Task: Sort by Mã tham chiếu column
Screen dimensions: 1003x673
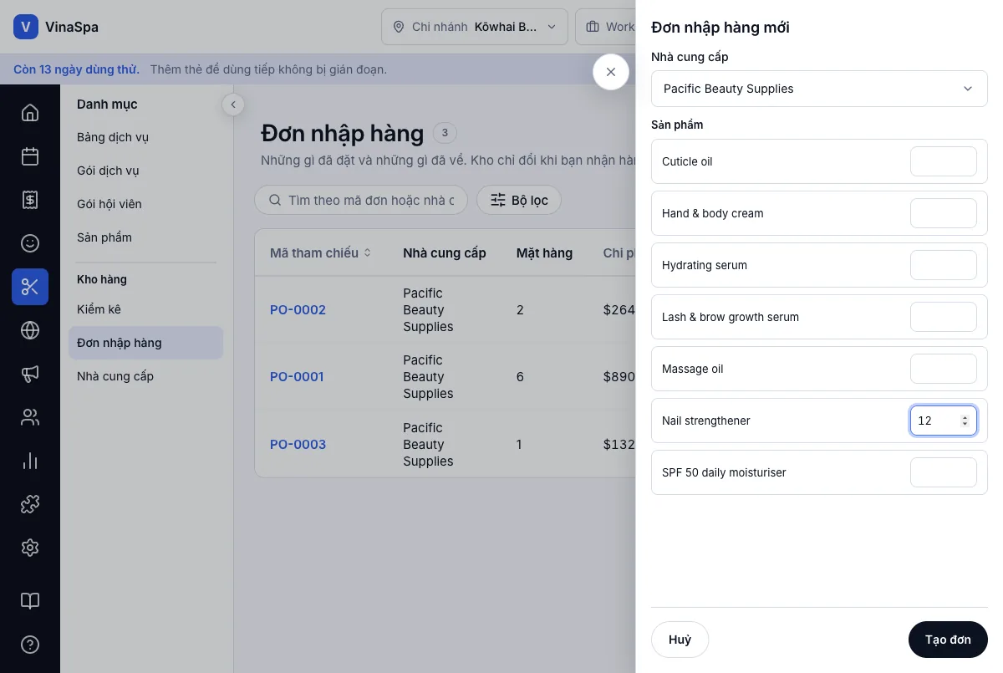Action: (320, 252)
